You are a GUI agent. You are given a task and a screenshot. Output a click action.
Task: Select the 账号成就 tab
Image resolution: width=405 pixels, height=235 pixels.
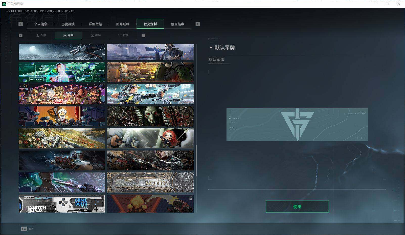(x=123, y=24)
